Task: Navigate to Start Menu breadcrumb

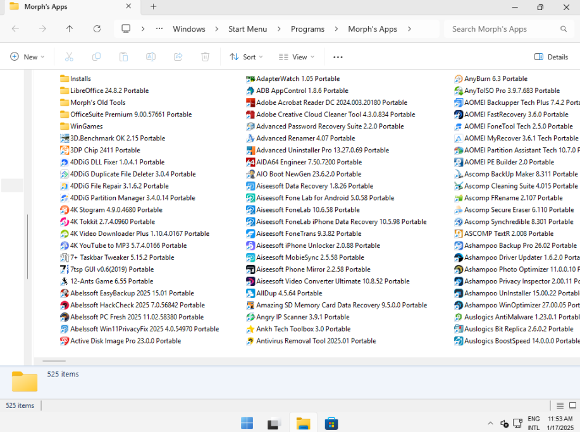Action: tap(247, 29)
